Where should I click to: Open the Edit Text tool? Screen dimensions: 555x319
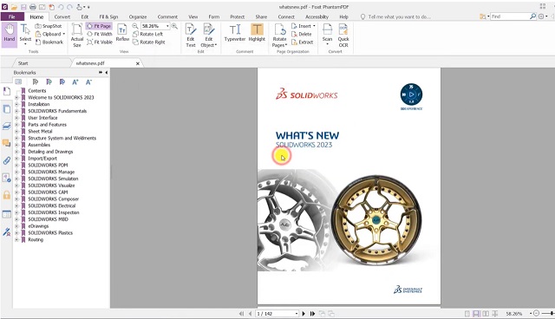click(191, 35)
